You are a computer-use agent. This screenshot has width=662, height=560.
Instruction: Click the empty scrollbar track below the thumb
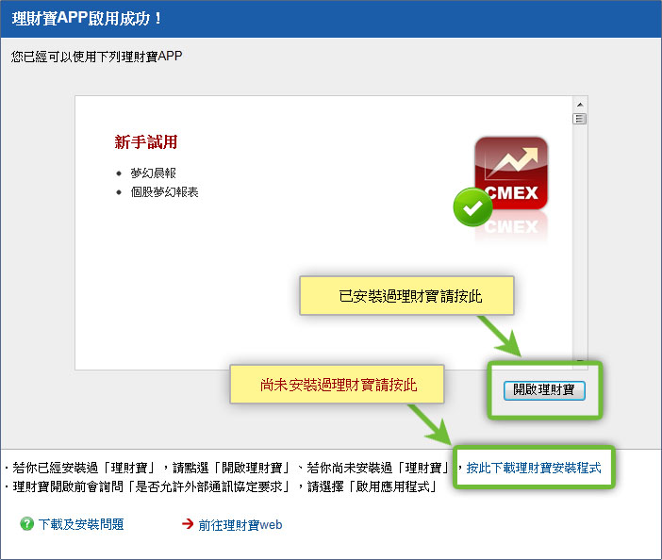pyautogui.click(x=580, y=236)
